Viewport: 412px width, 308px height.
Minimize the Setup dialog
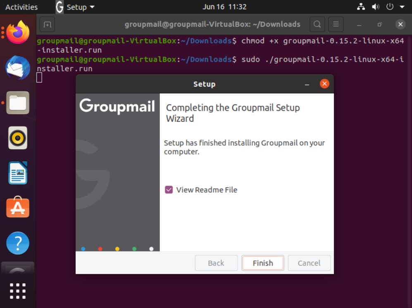tap(307, 84)
